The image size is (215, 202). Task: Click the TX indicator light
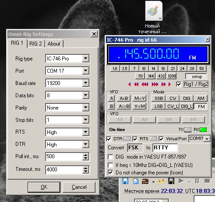click(188, 130)
